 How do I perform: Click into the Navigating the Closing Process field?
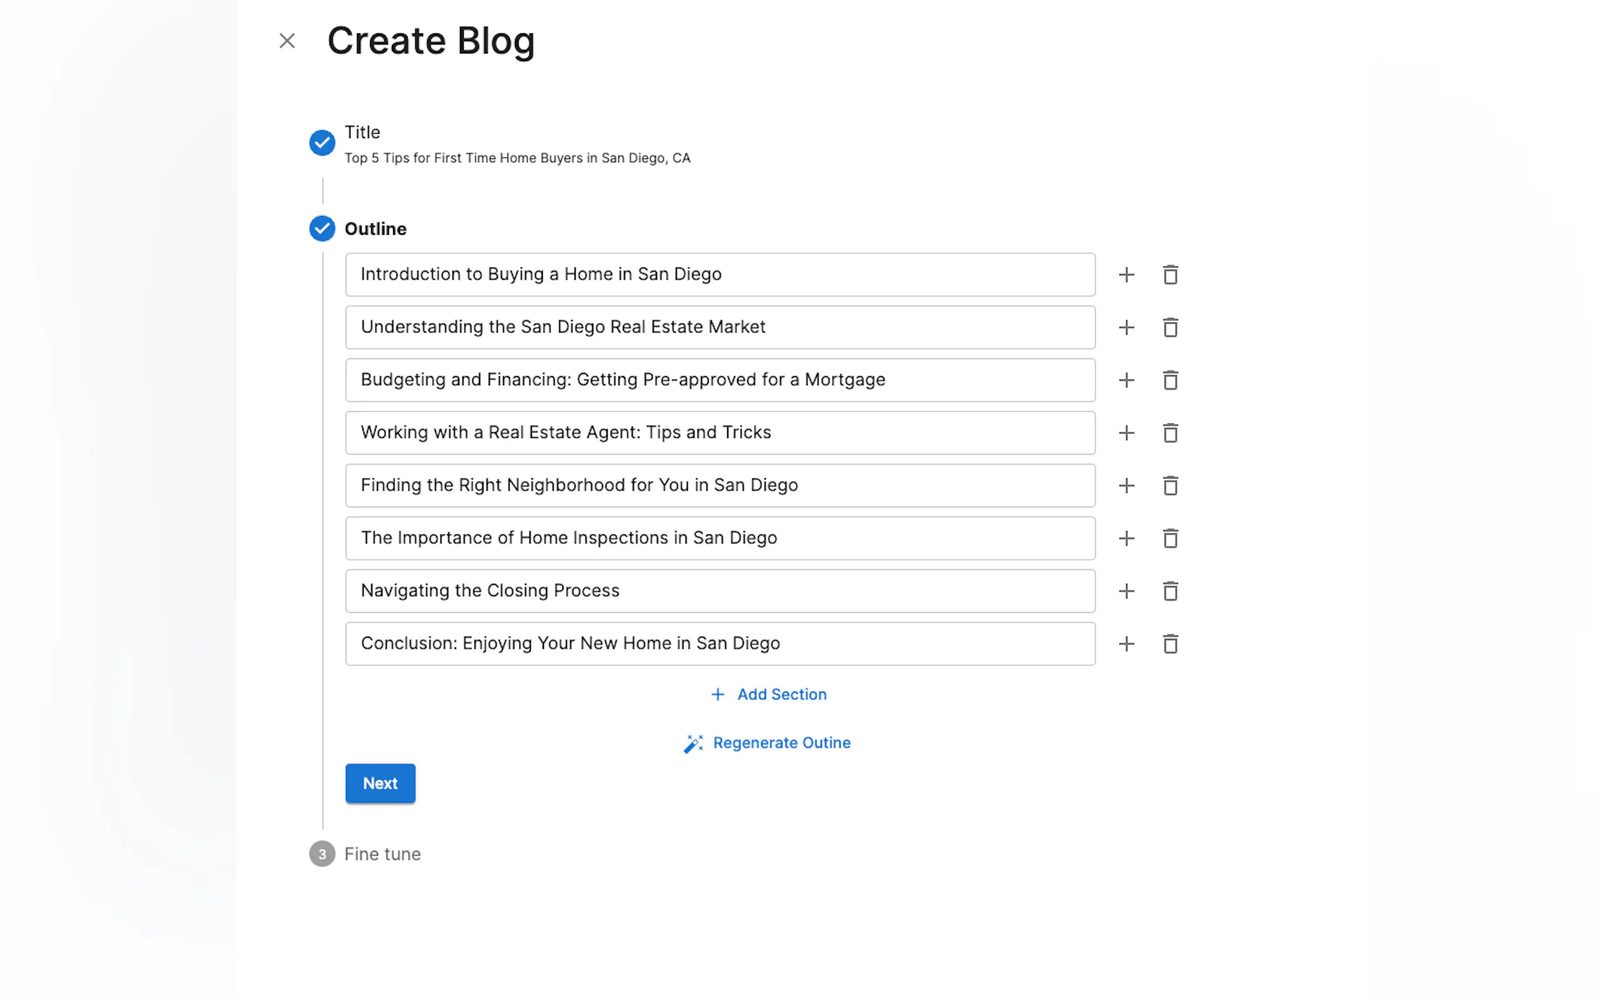point(719,591)
